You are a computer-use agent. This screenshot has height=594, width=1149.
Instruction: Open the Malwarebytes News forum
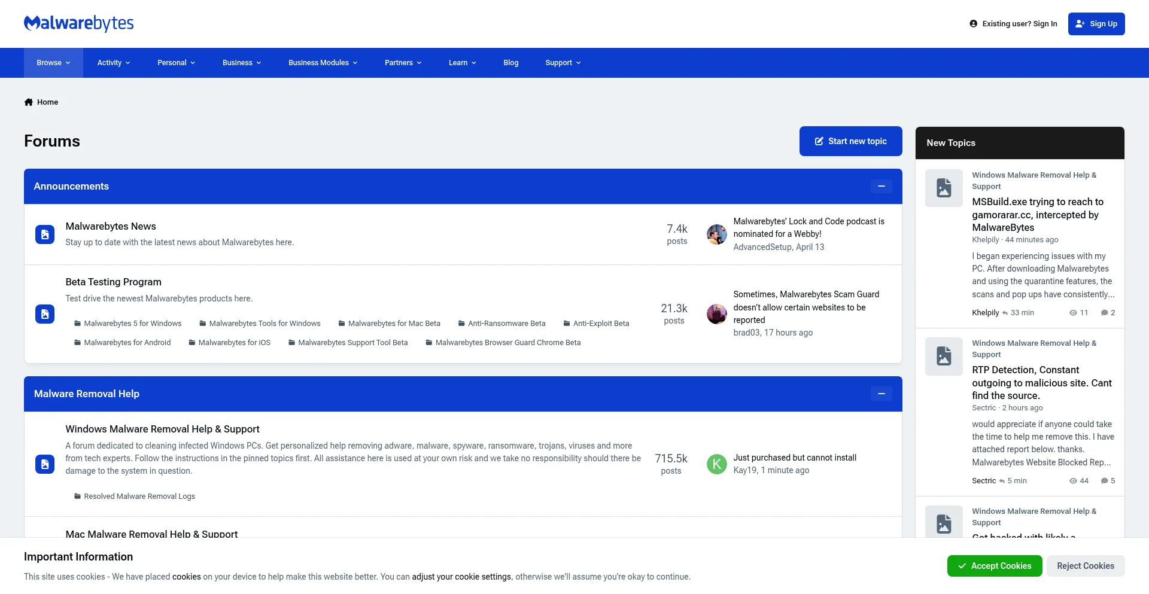click(x=111, y=226)
